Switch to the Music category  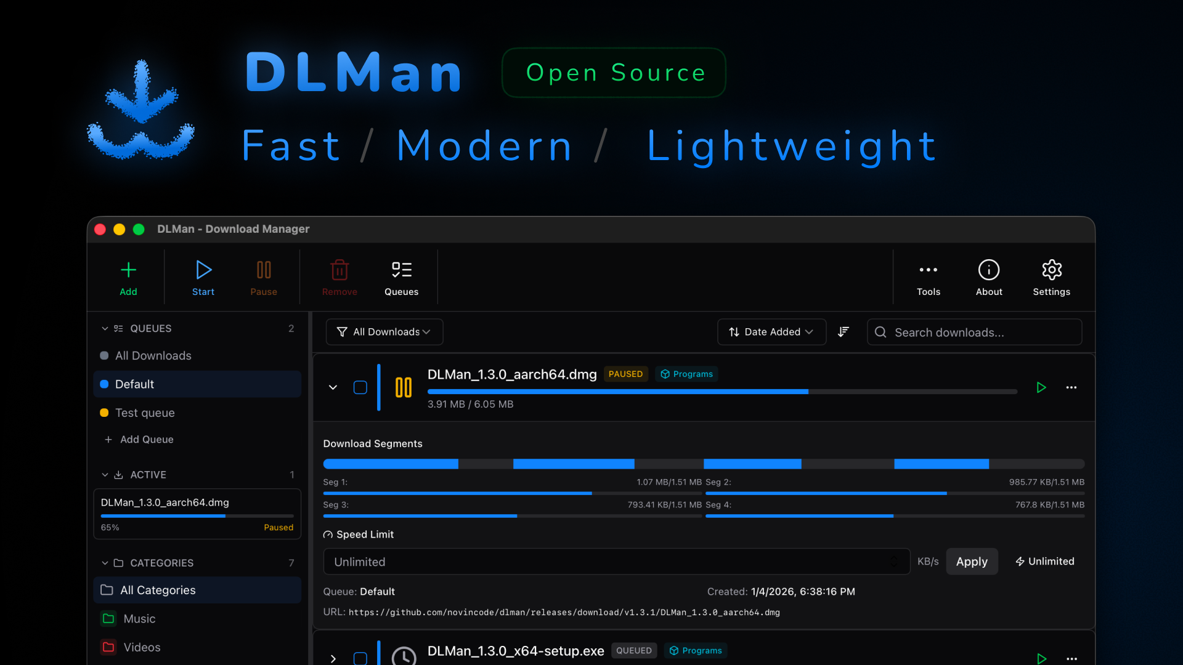pyautogui.click(x=139, y=618)
